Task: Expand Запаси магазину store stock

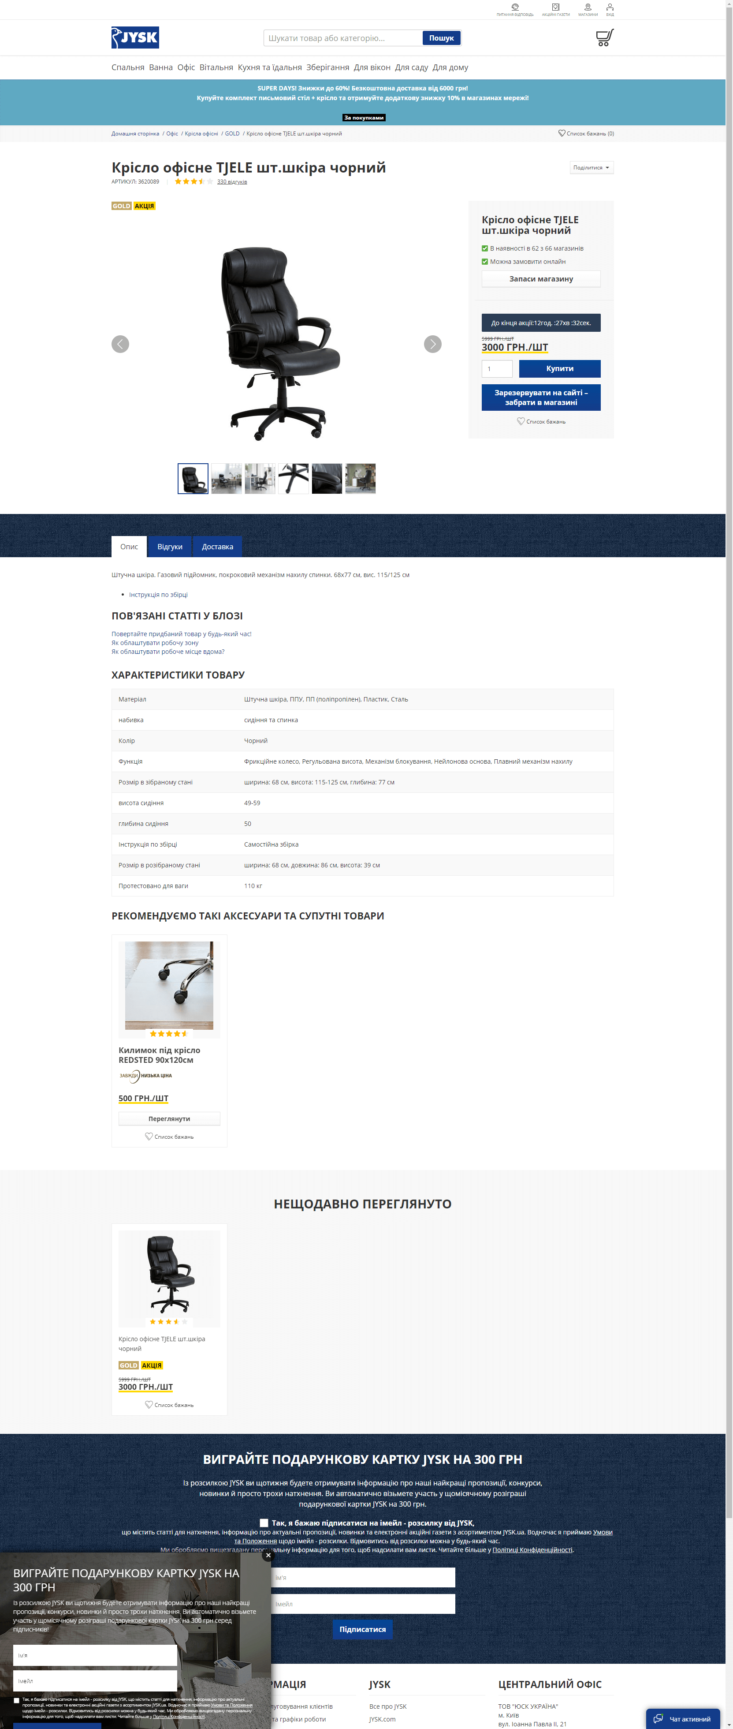Action: coord(540,278)
